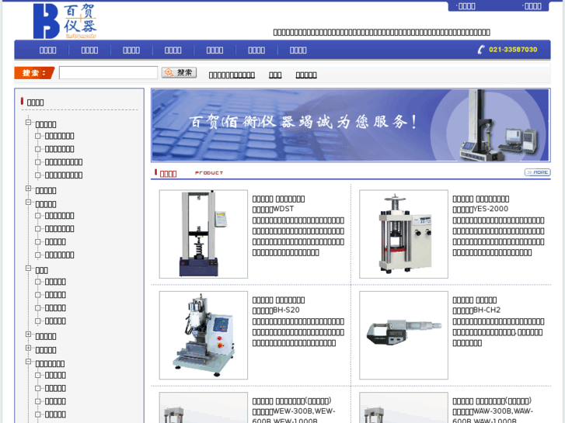
Task: Open the sixth item in blue navigation bar
Action: 256,50
